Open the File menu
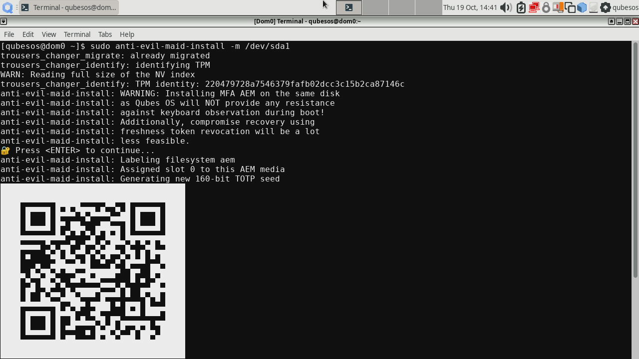639x359 pixels. 9,34
